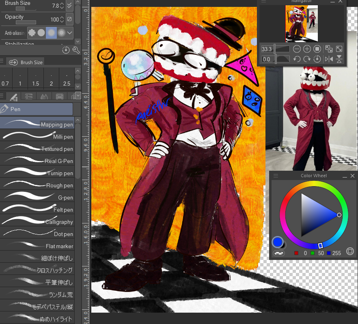Select the Textured pen sub tool

[x=37, y=147]
